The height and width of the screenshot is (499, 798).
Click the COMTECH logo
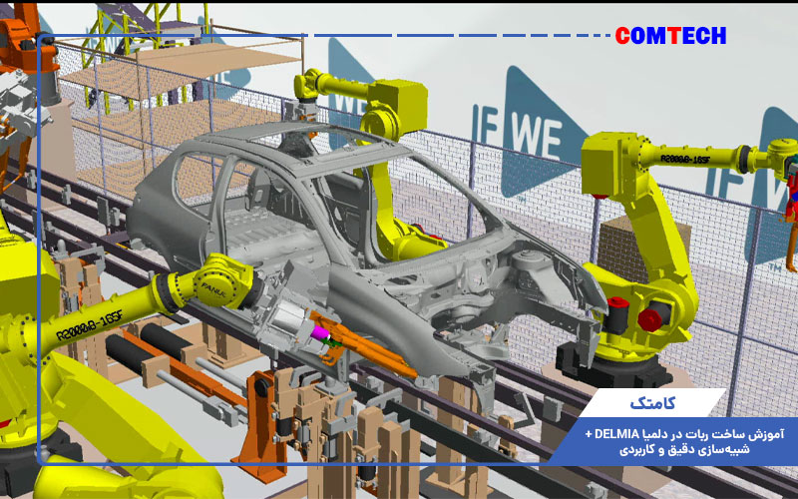point(670,37)
